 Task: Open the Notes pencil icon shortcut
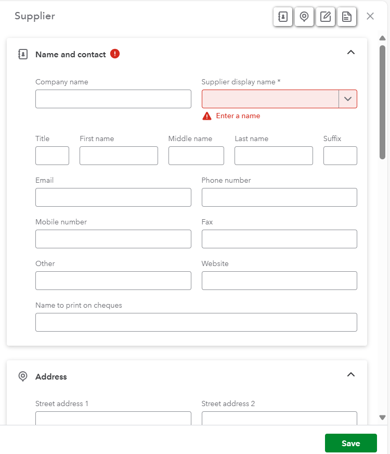[x=326, y=17]
